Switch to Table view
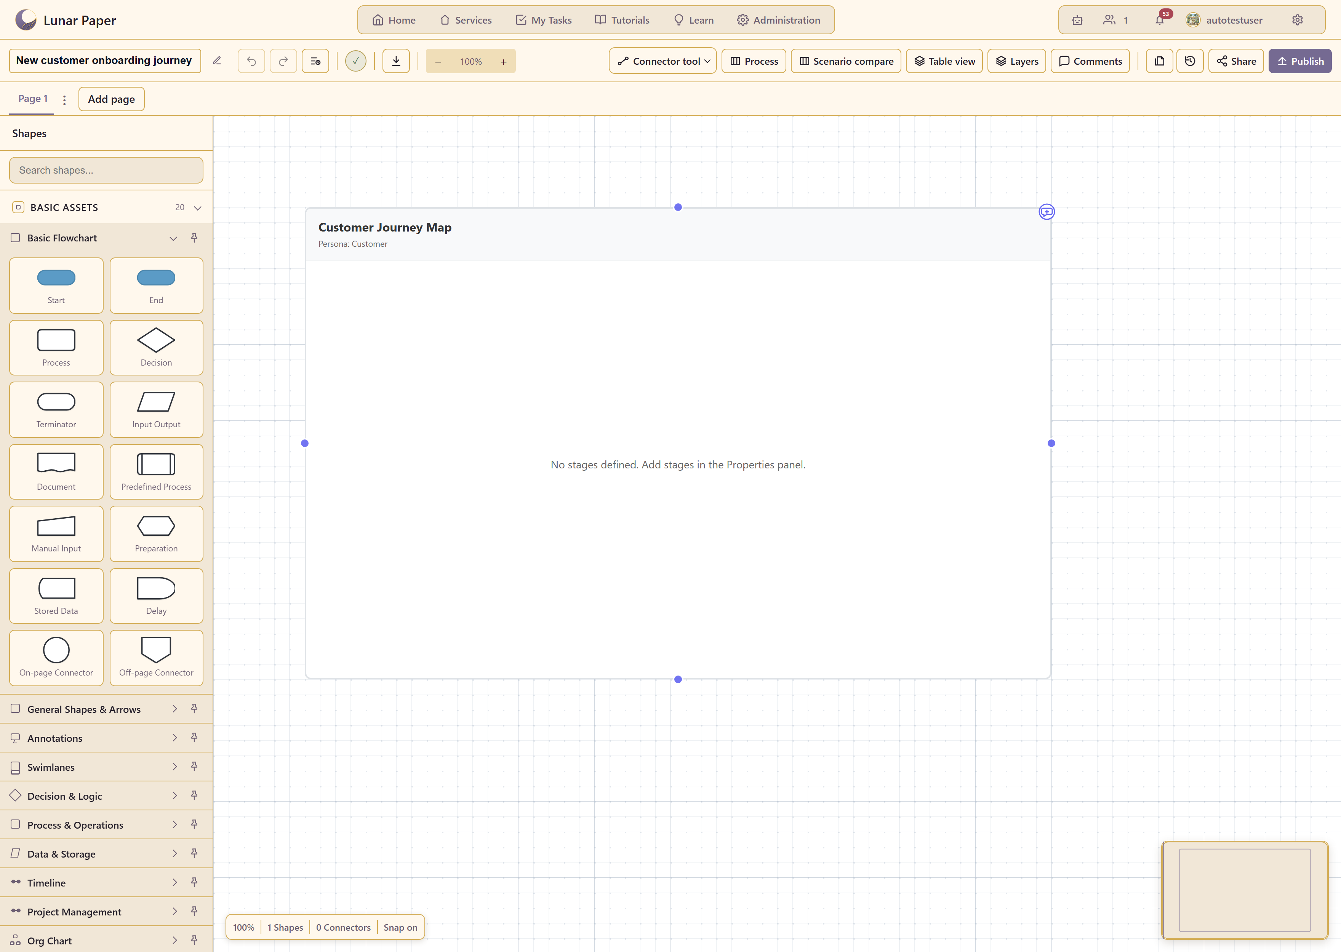The height and width of the screenshot is (952, 1341). (x=944, y=61)
